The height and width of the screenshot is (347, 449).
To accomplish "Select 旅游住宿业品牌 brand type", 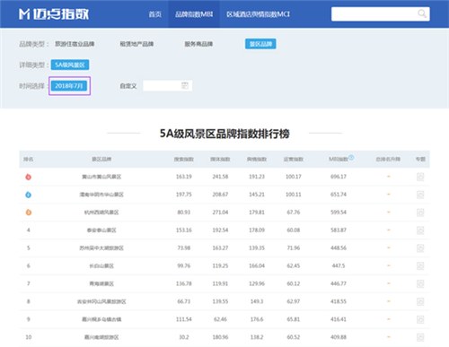I will [75, 44].
